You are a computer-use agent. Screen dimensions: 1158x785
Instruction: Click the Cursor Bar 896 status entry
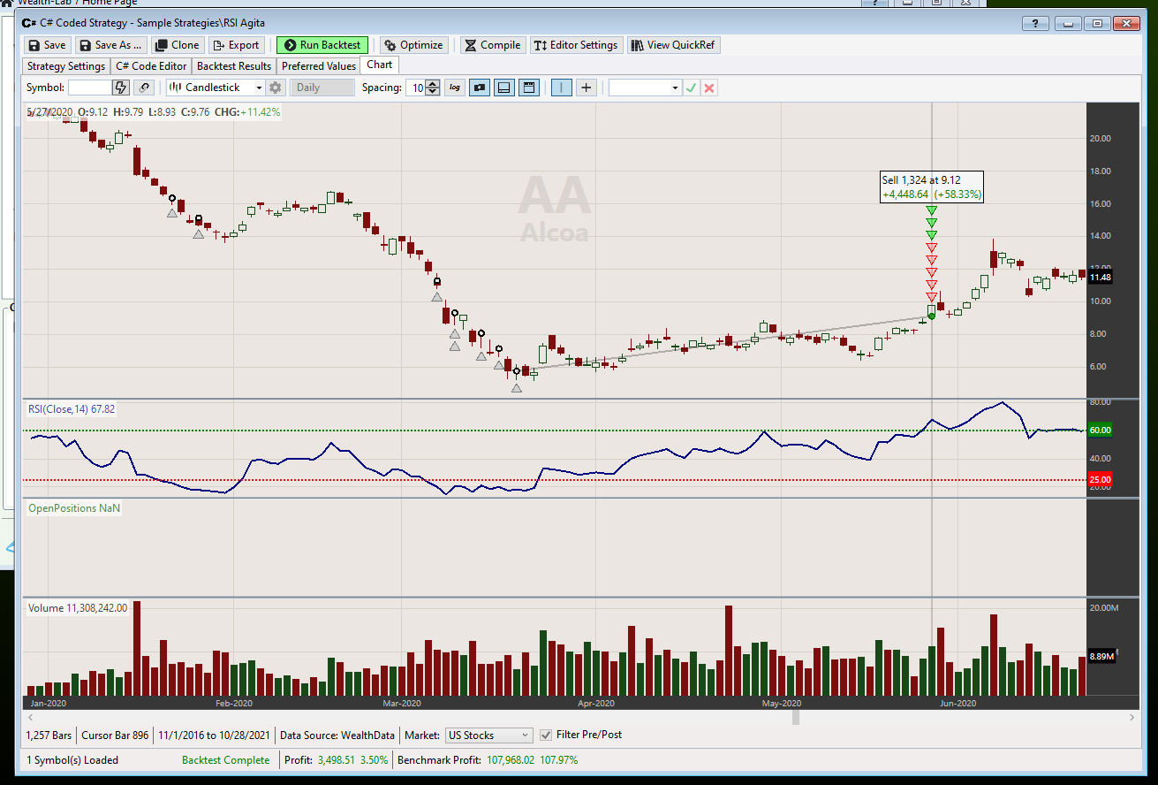(x=115, y=735)
